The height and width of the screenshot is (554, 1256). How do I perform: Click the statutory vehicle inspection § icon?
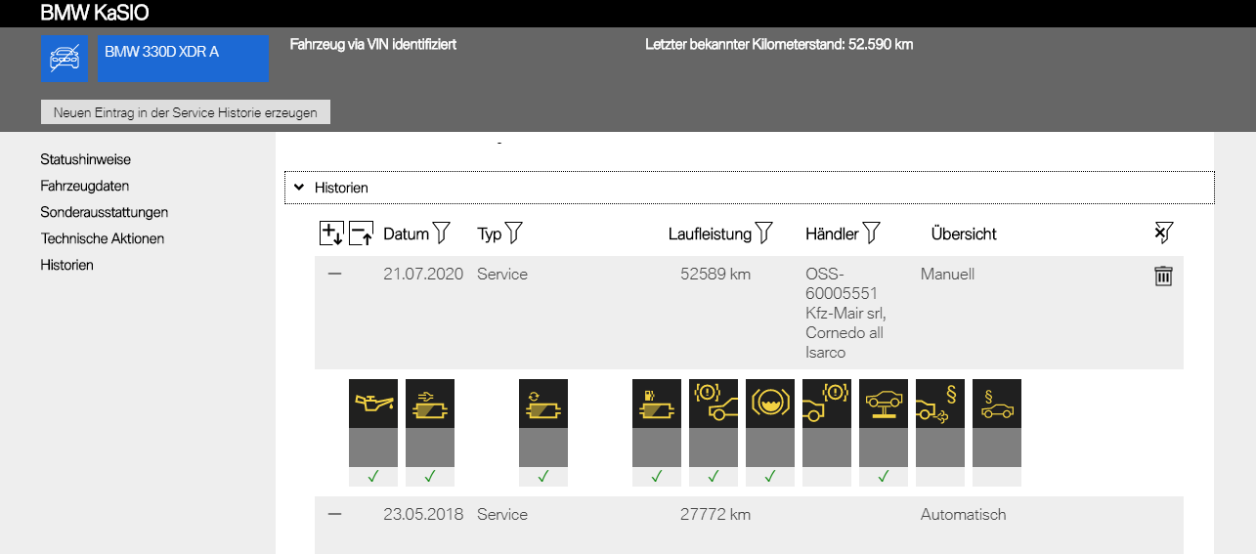click(x=997, y=404)
